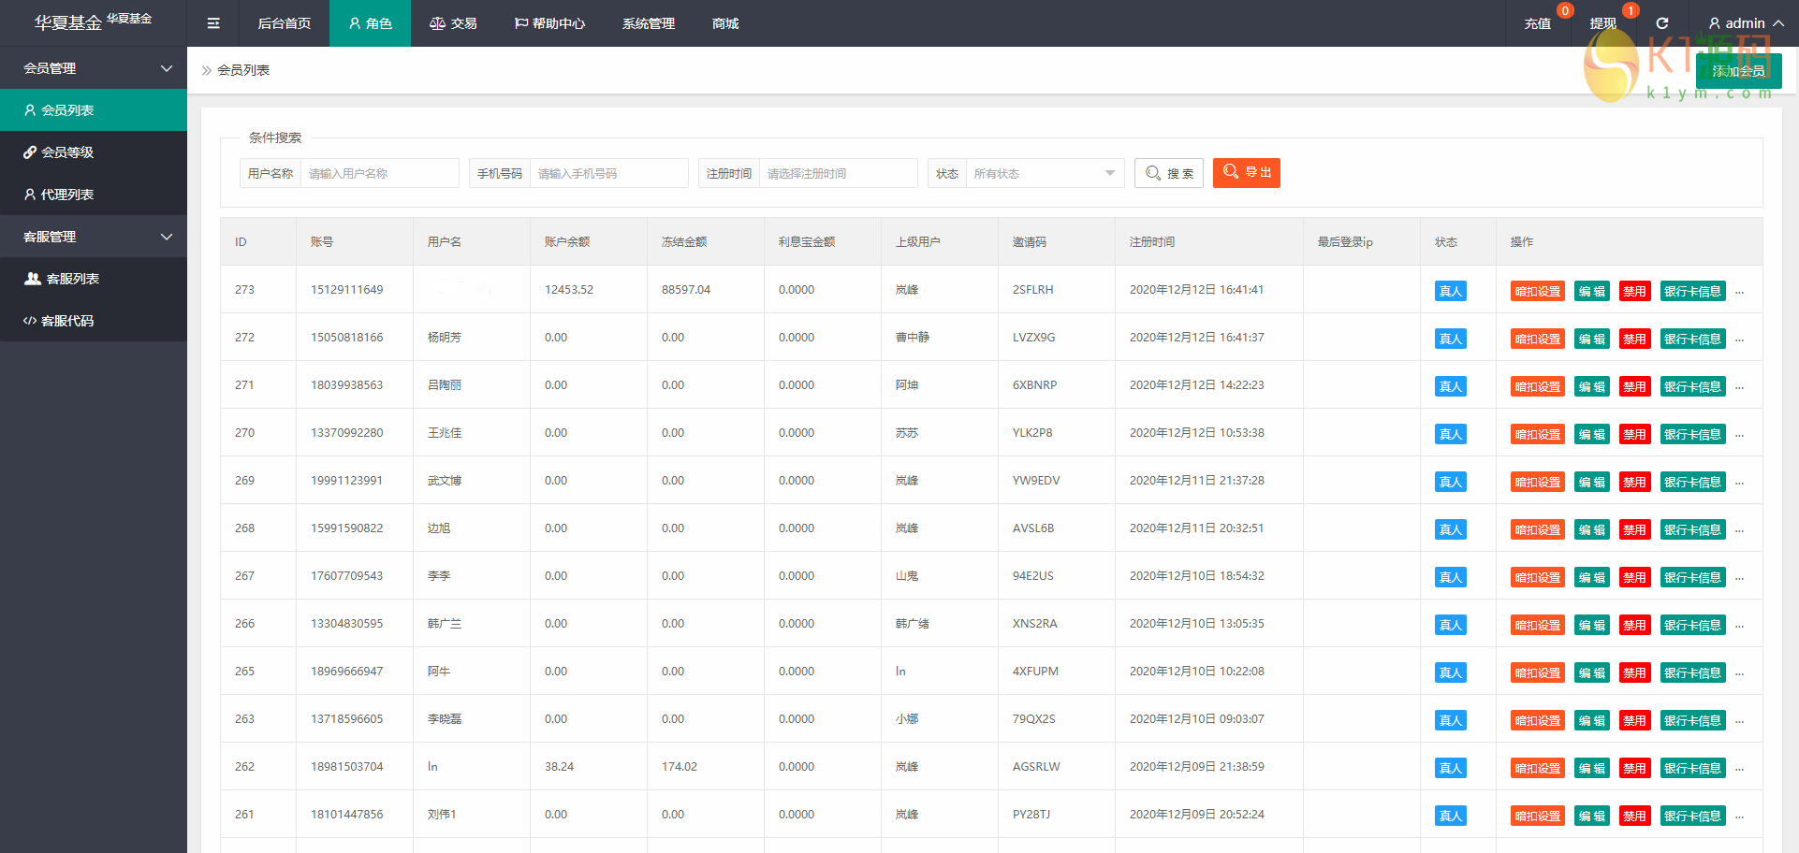Click the sidebar collapse hamburger icon
Screen dimensions: 1799x853
tap(213, 23)
